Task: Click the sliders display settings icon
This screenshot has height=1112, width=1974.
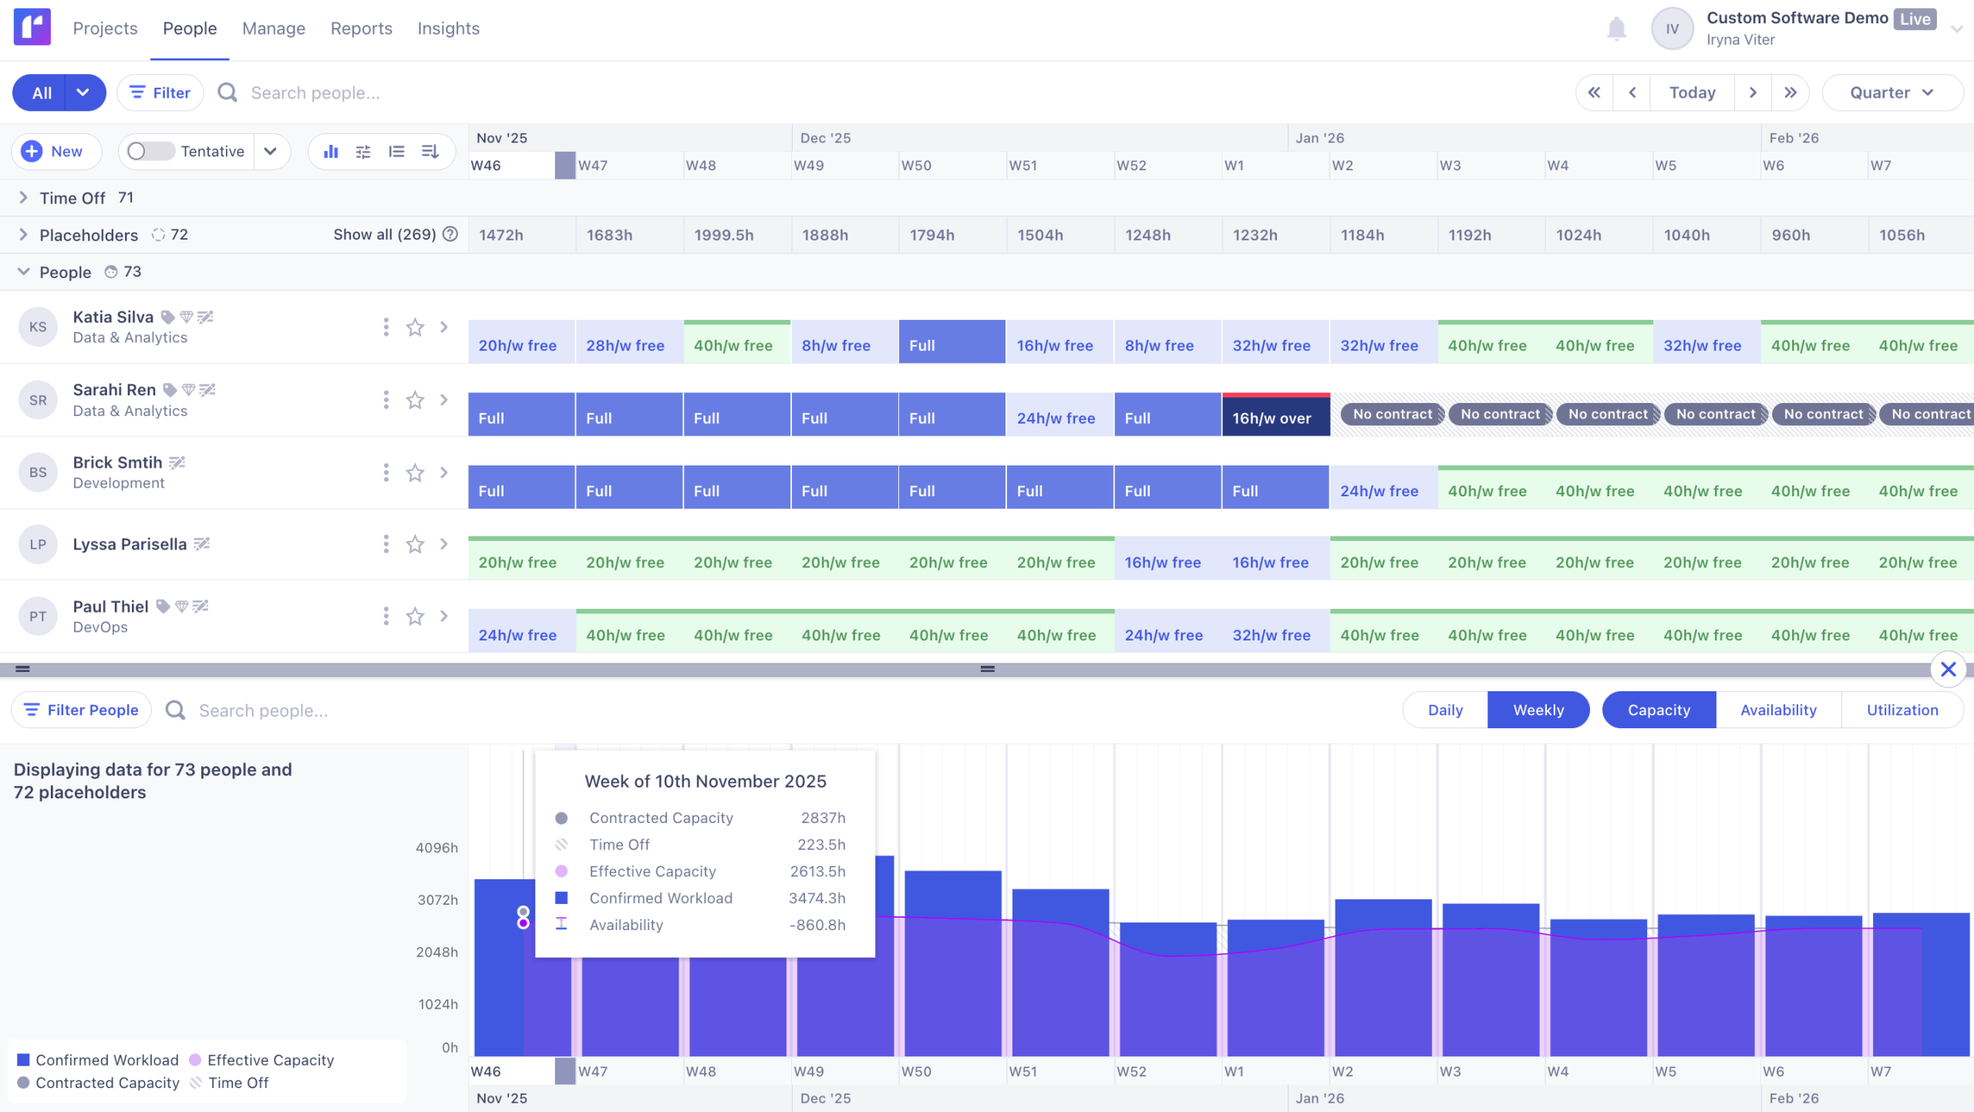Action: pos(363,151)
